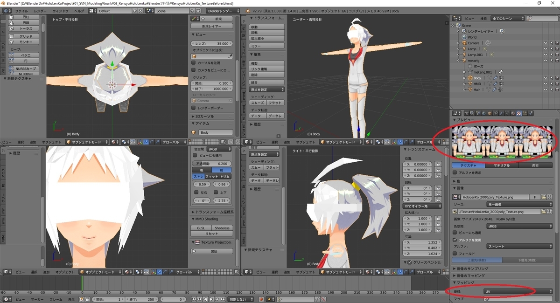Viewport: 560px width, 303px height.
Task: Click the reload image icon beside file path
Action: [550, 211]
